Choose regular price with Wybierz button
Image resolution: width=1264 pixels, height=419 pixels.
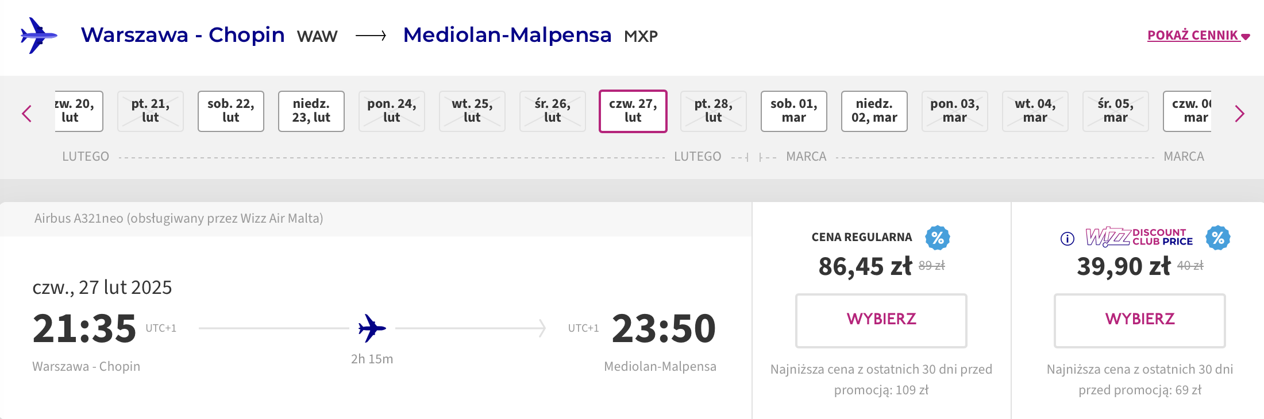(x=881, y=320)
